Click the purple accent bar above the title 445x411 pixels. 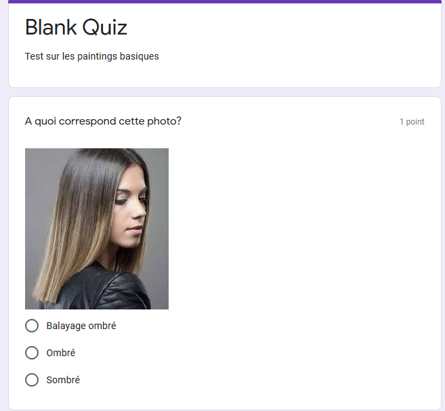[x=224, y=1]
